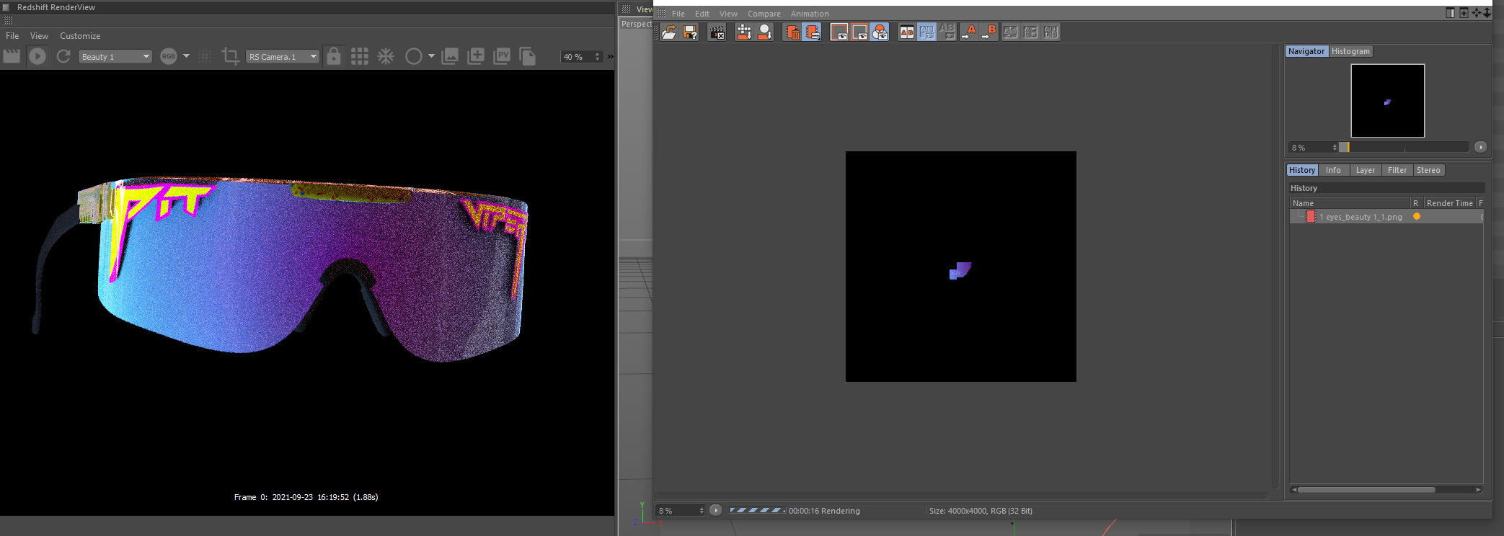
Task: Toggle the highlighted AB swipe compare icon
Action: pyautogui.click(x=927, y=32)
